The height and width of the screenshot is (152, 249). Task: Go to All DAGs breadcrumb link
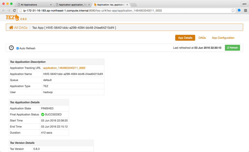[x=21, y=27]
